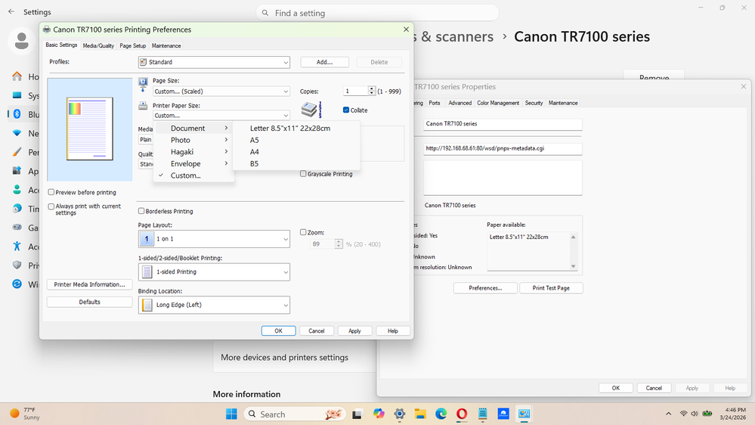Image resolution: width=755 pixels, height=425 pixels.
Task: Click the page preview thumbnail
Action: 90,129
